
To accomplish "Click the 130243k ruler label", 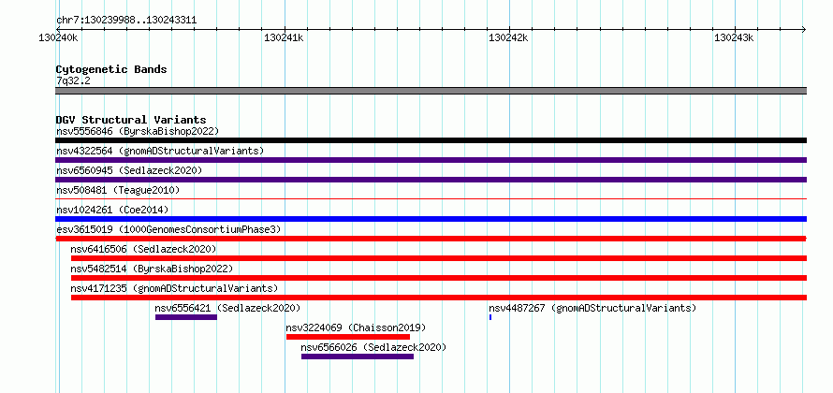I will pyautogui.click(x=734, y=38).
